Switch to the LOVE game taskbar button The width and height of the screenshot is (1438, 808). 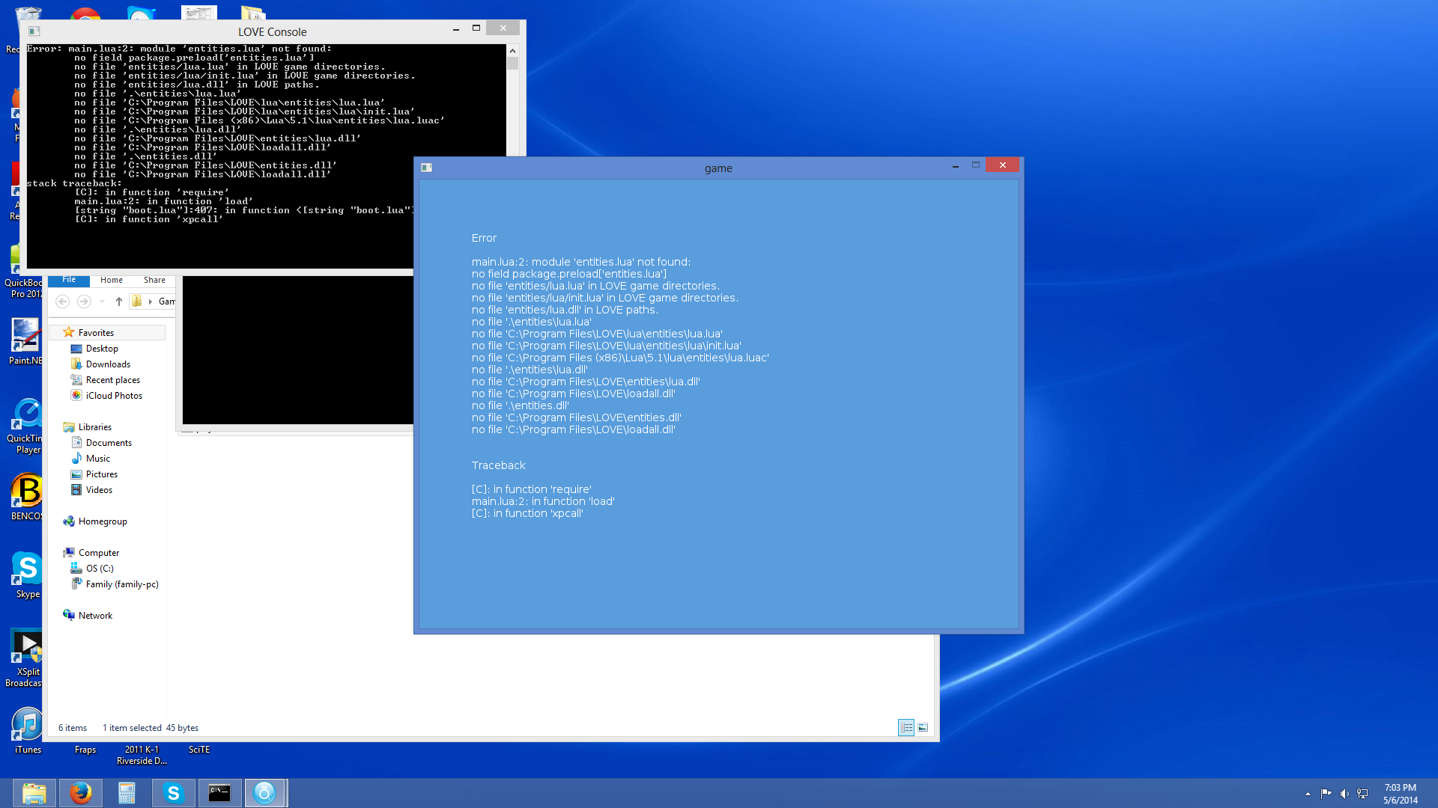pos(265,793)
